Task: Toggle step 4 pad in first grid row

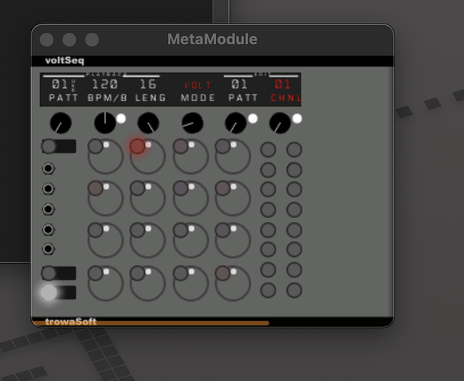Action: pyautogui.click(x=223, y=146)
